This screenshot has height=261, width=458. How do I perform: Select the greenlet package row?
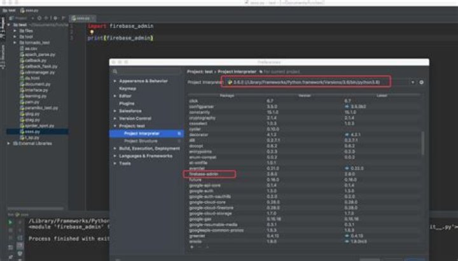(x=304, y=236)
